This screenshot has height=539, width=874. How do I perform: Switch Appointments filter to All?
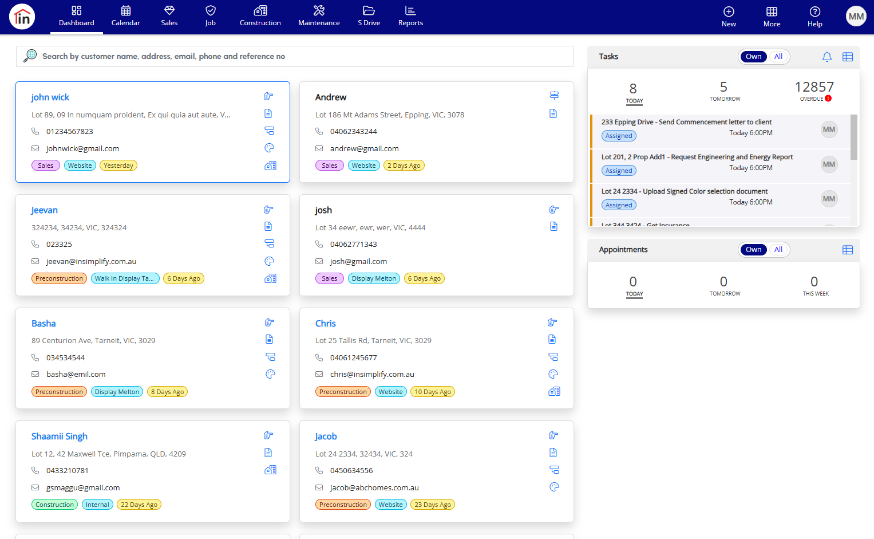tap(778, 250)
